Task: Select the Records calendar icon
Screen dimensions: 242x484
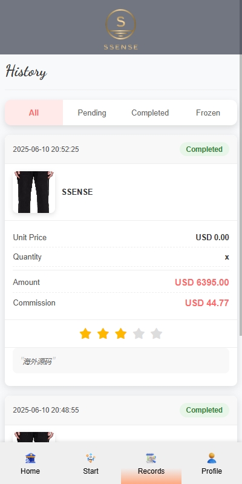Action: coord(151,458)
